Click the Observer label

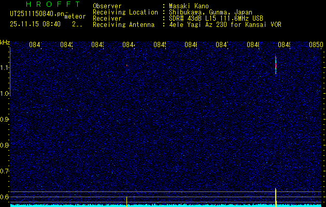pyautogui.click(x=107, y=6)
